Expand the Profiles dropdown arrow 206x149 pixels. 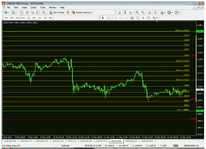(x=16, y=12)
